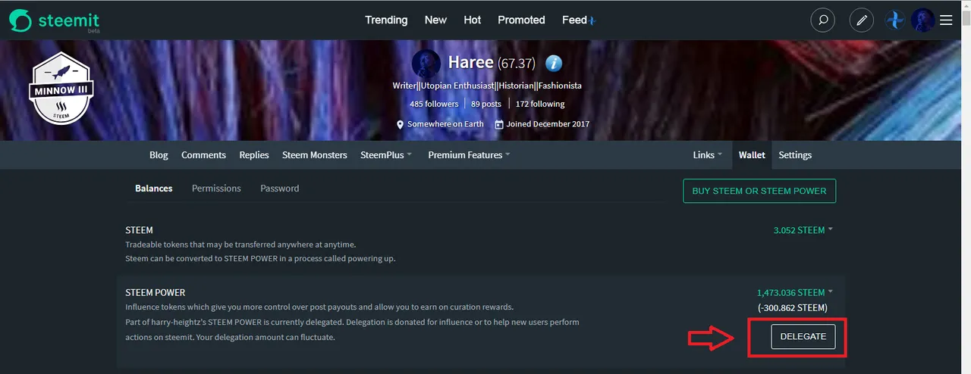Image resolution: width=971 pixels, height=374 pixels.
Task: Expand the SteemPlus dropdown
Action: coord(386,155)
